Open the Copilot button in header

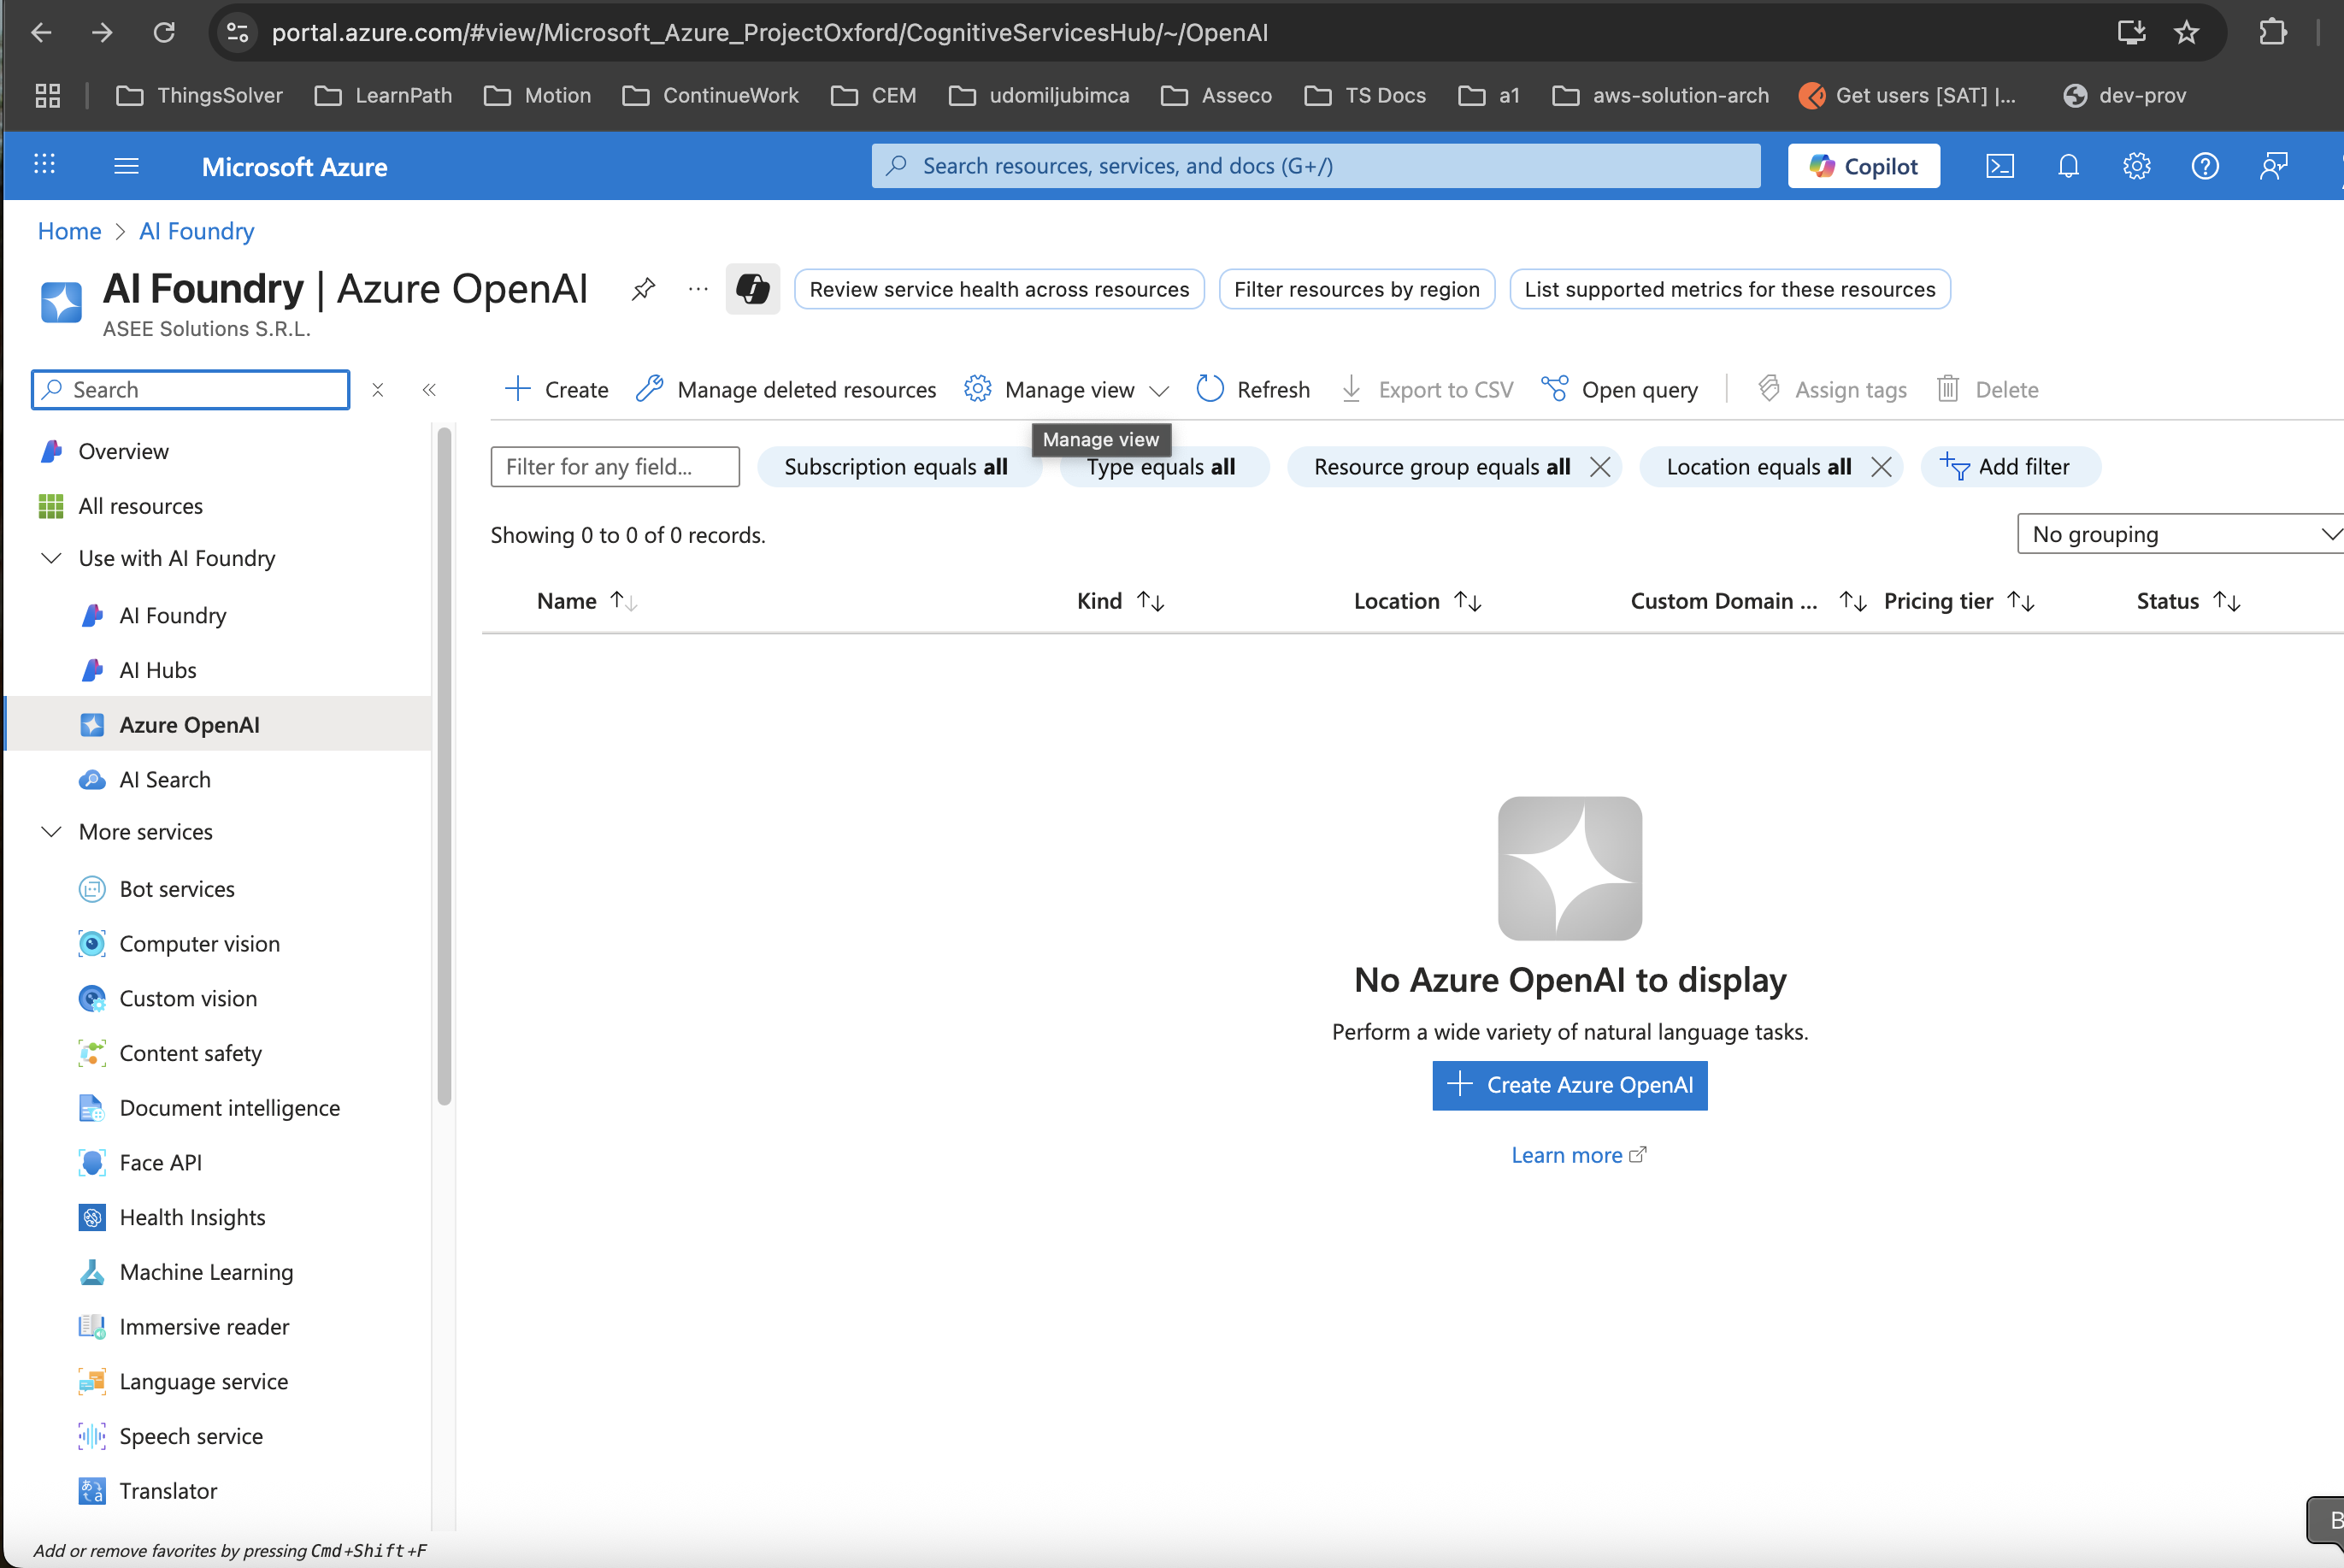(1864, 166)
